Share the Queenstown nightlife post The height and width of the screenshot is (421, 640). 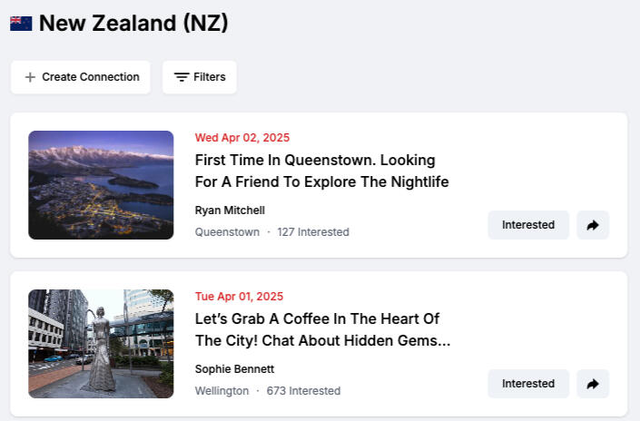click(x=593, y=225)
